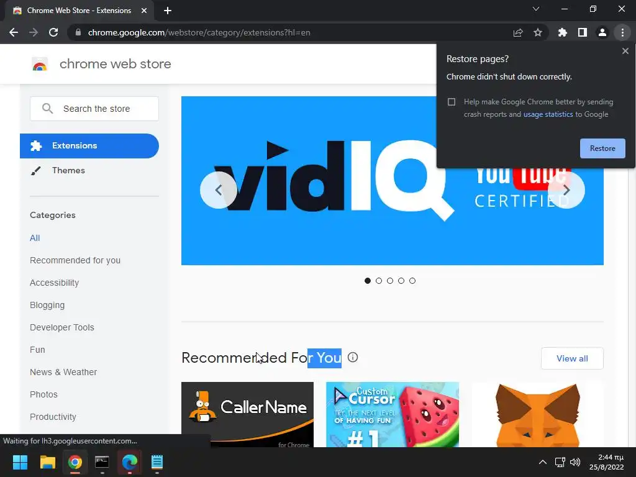This screenshot has height=477, width=636.
Task: Show previous carousel slide
Action: point(219,190)
